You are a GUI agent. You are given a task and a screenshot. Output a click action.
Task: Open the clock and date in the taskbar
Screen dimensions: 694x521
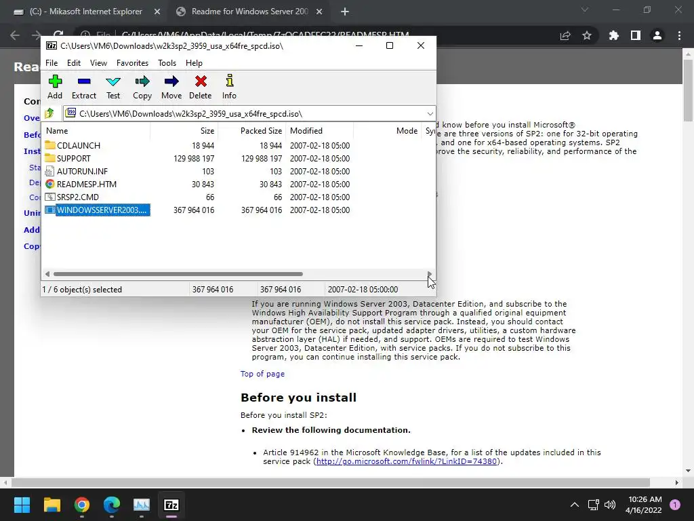644,505
